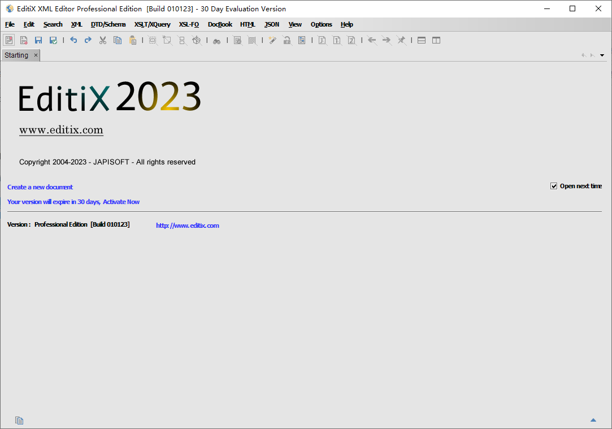Click the Save floppy disk icon
This screenshot has width=612, height=429.
38,40
